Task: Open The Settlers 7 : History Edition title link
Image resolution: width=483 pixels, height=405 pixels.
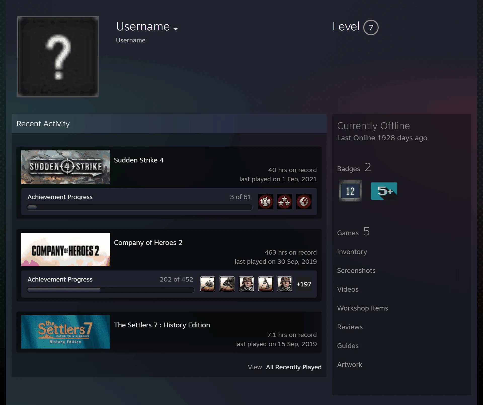Action: 162,325
